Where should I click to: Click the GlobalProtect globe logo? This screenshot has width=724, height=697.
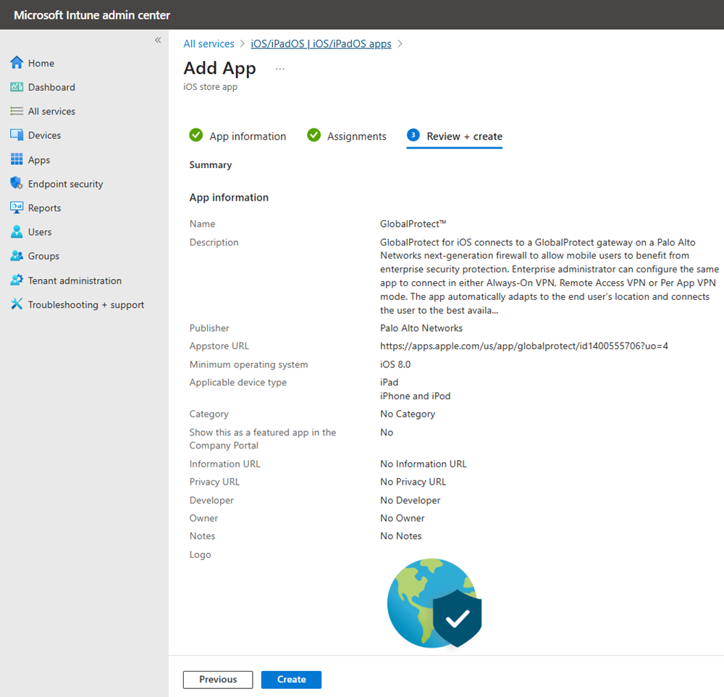click(x=434, y=604)
